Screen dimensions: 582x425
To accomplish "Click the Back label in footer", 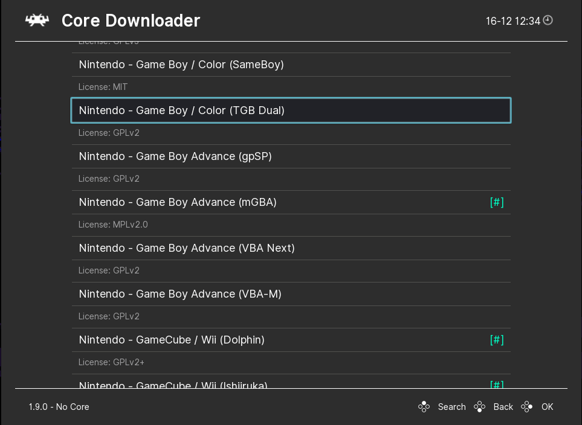I will click(x=503, y=407).
